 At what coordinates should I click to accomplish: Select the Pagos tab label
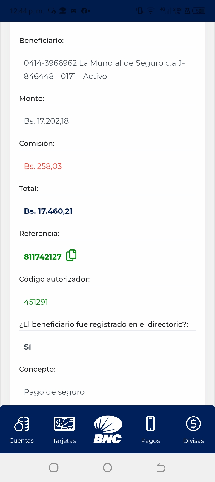pos(150,441)
